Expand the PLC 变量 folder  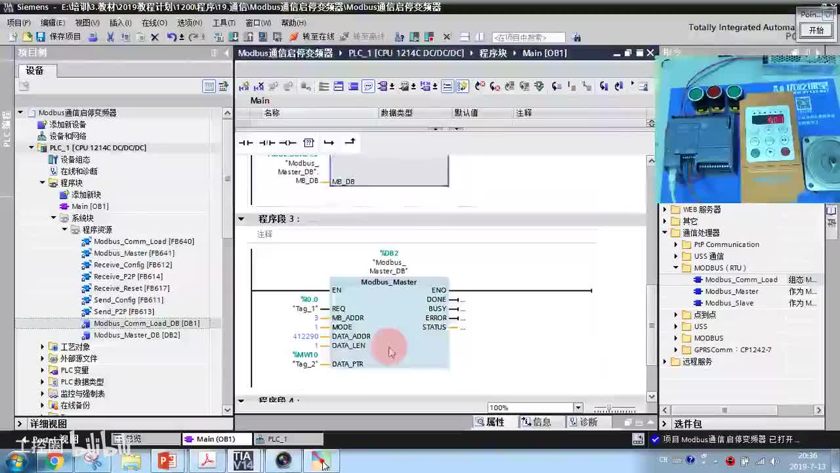point(43,370)
